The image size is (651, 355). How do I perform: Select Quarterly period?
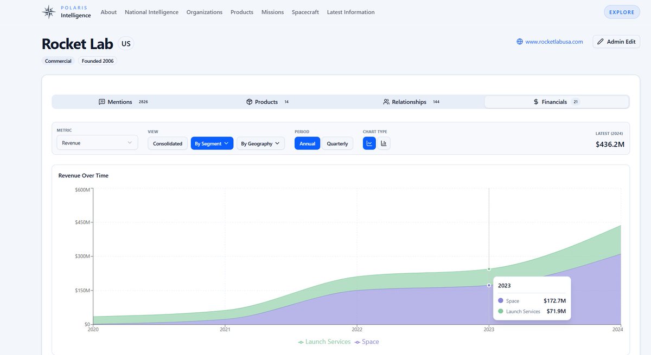(x=337, y=143)
